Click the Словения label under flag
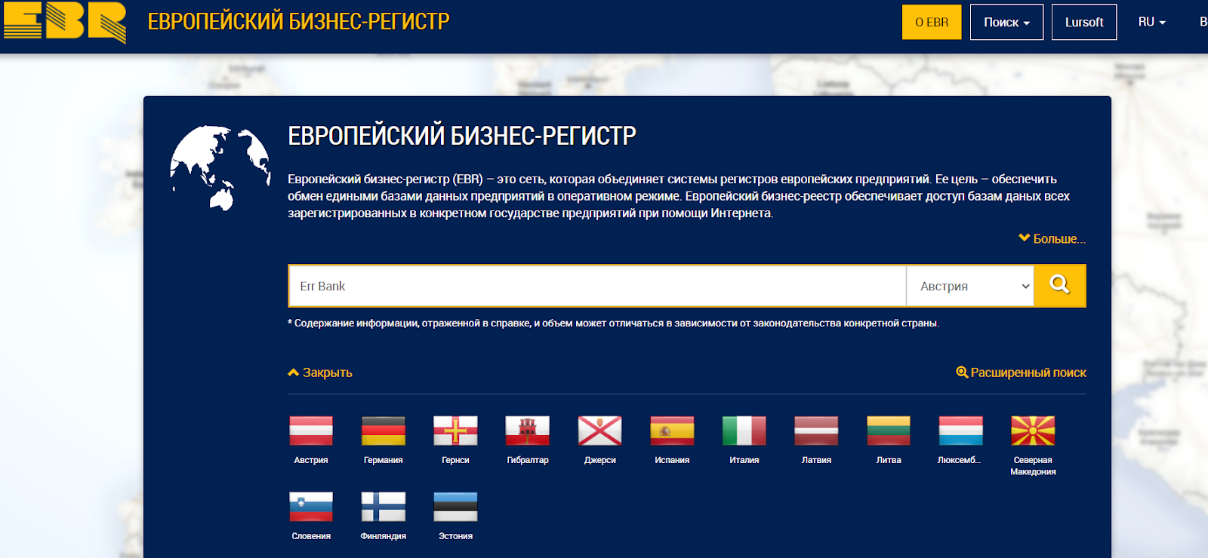The width and height of the screenshot is (1208, 558). (x=311, y=536)
